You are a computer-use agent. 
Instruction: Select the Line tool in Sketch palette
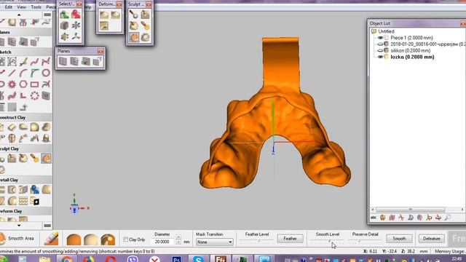(12, 73)
